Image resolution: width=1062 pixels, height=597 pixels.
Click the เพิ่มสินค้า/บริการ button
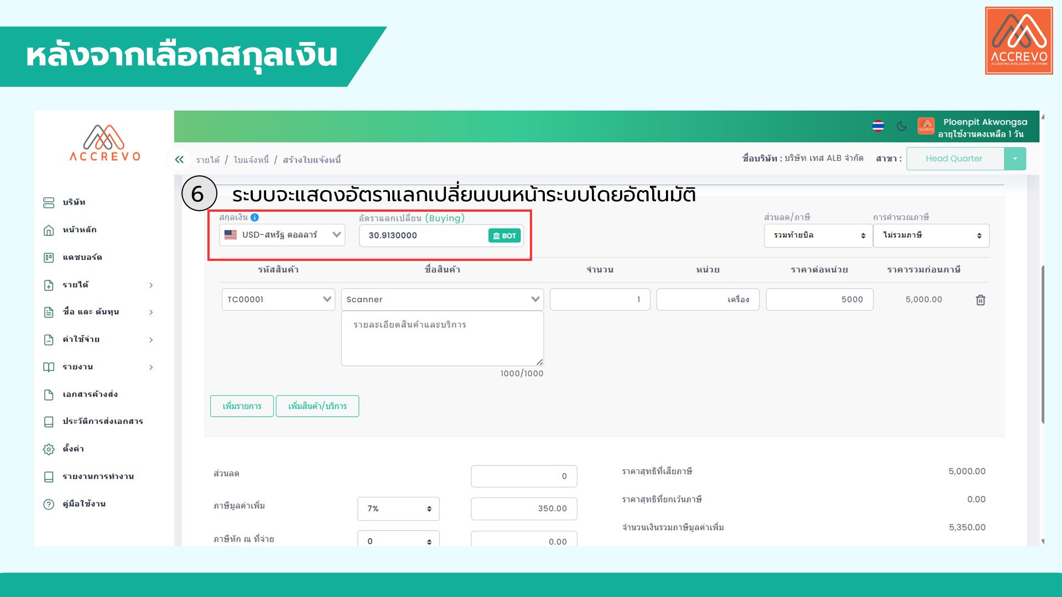click(317, 406)
